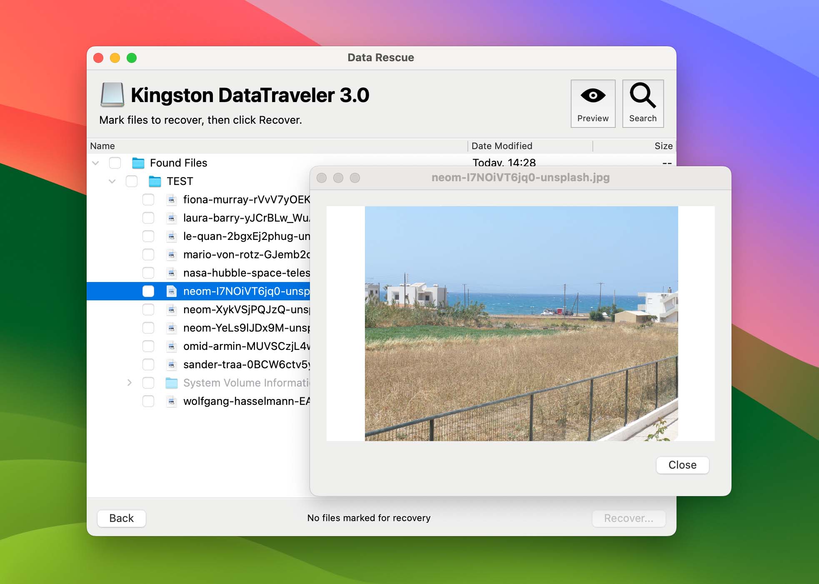Click the Back button
This screenshot has width=819, height=584.
click(x=121, y=518)
